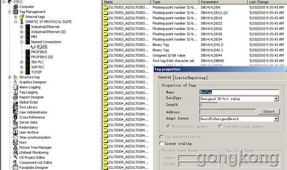This screenshot has width=287, height=170.
Task: Click the Redundancy icon
Action: click(15, 128)
